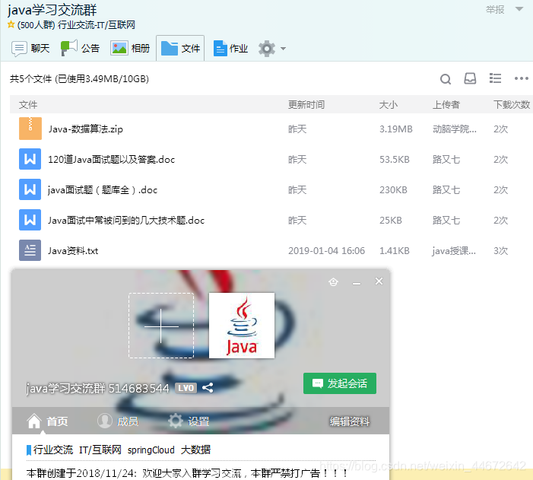Expand the dropdown arrow next to 举报

(519, 9)
